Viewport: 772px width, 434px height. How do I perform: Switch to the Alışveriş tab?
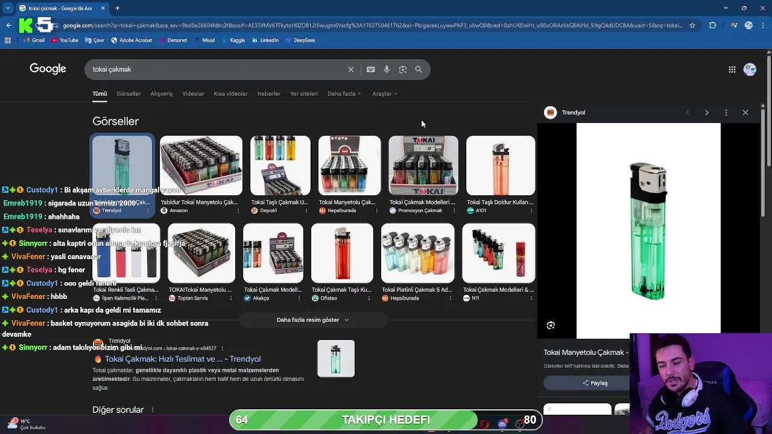tap(162, 94)
